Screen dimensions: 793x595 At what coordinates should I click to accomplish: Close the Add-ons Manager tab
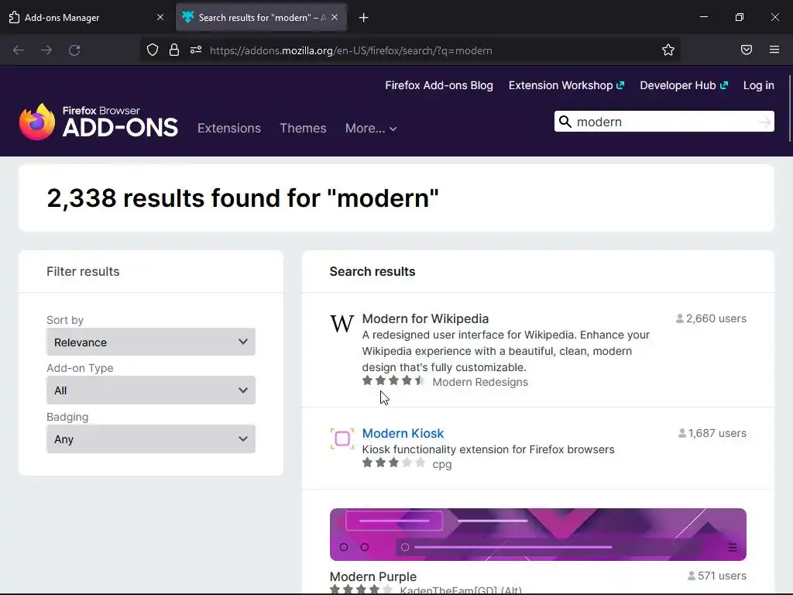[160, 17]
